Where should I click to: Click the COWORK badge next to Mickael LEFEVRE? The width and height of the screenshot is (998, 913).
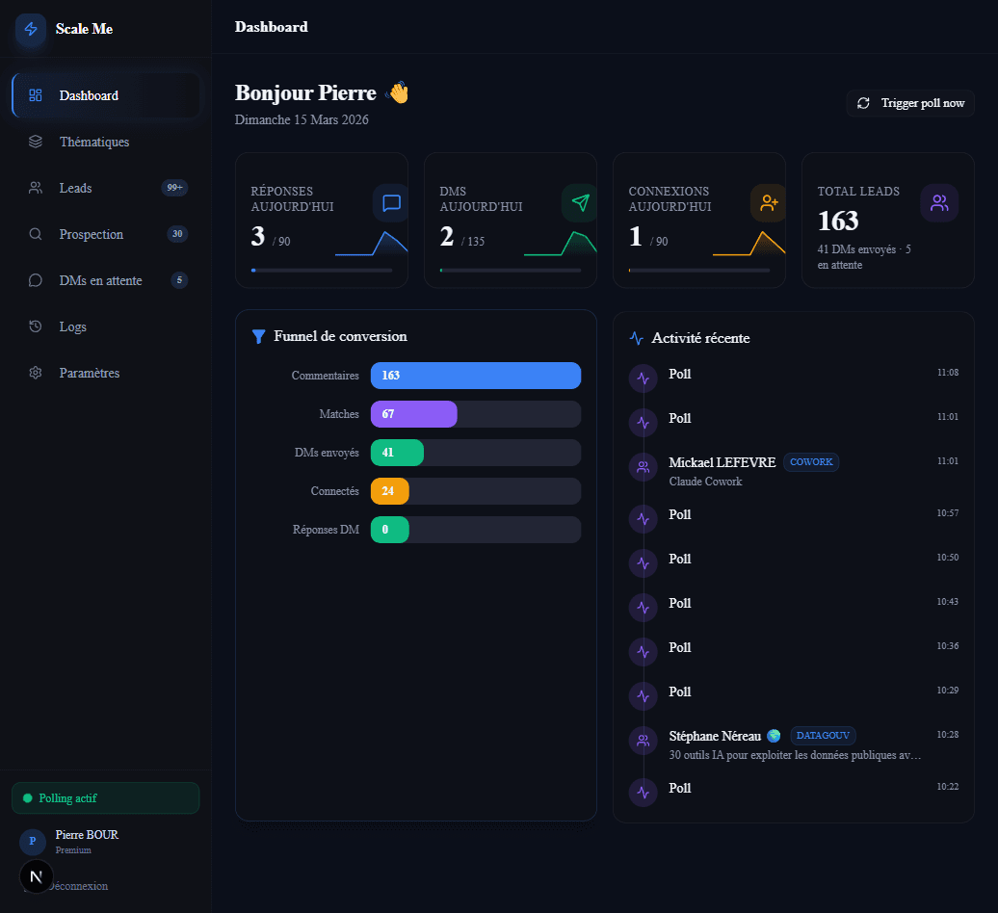click(x=811, y=461)
